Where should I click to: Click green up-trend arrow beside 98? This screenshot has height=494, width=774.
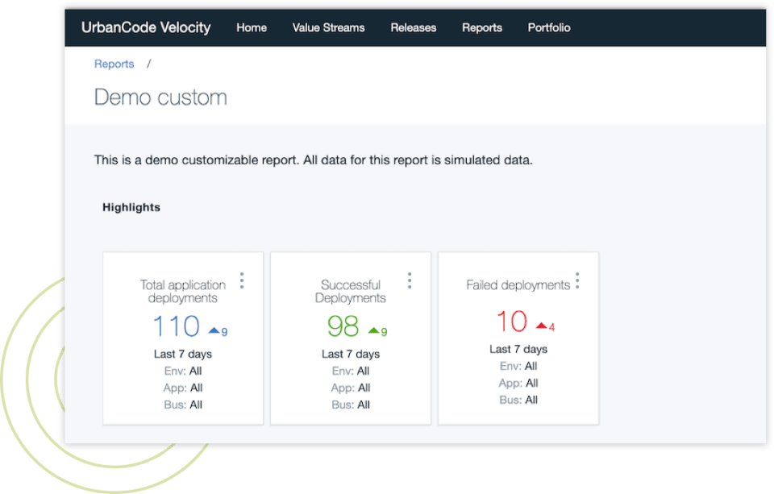[373, 330]
